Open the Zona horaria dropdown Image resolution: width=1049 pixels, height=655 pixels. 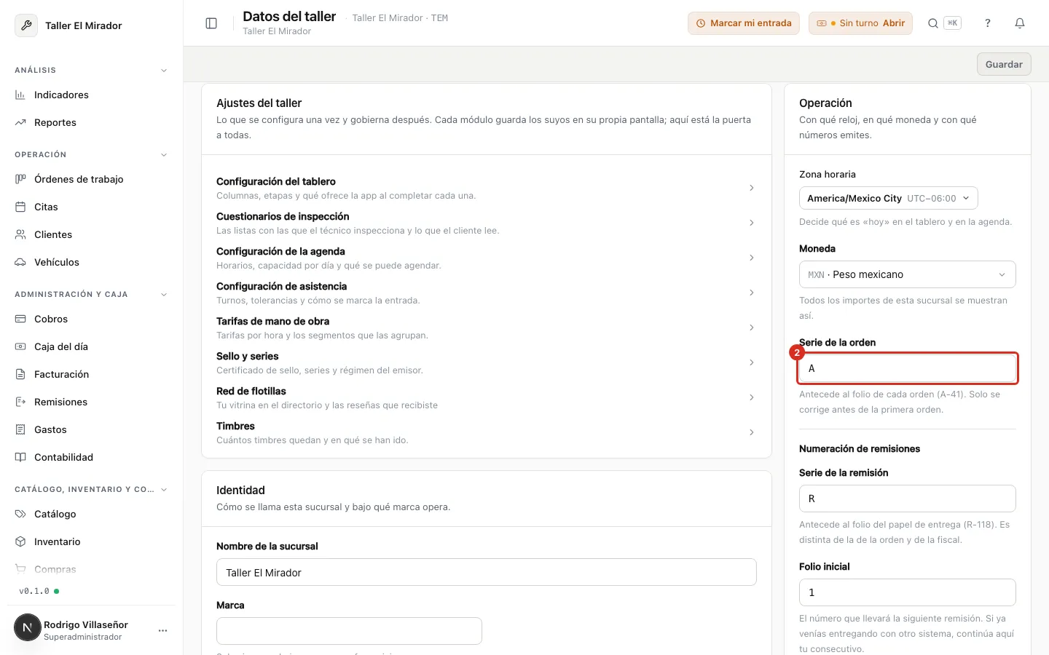pos(888,198)
